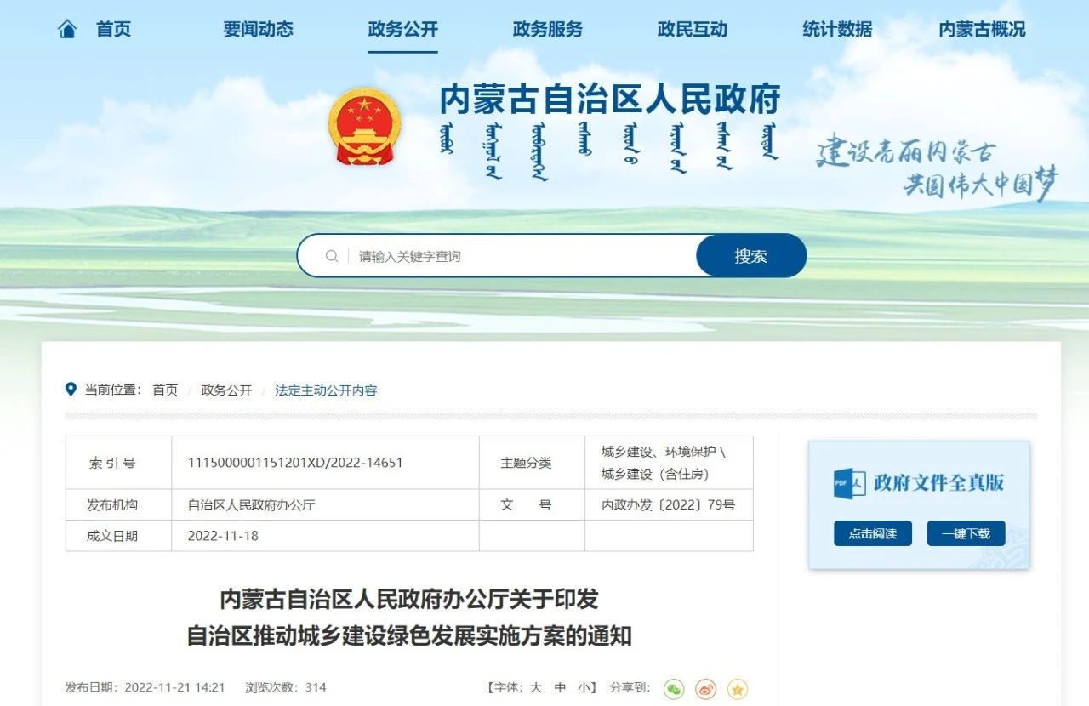Set font size to 小

pyautogui.click(x=583, y=687)
